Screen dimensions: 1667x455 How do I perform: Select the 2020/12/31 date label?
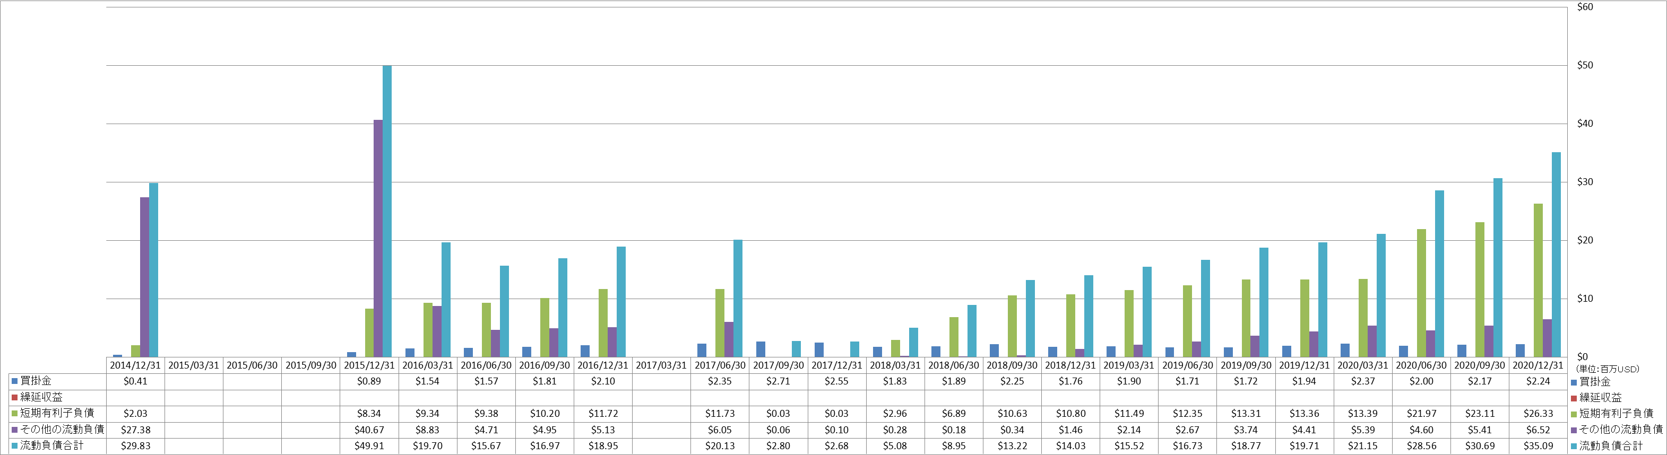(x=1538, y=365)
